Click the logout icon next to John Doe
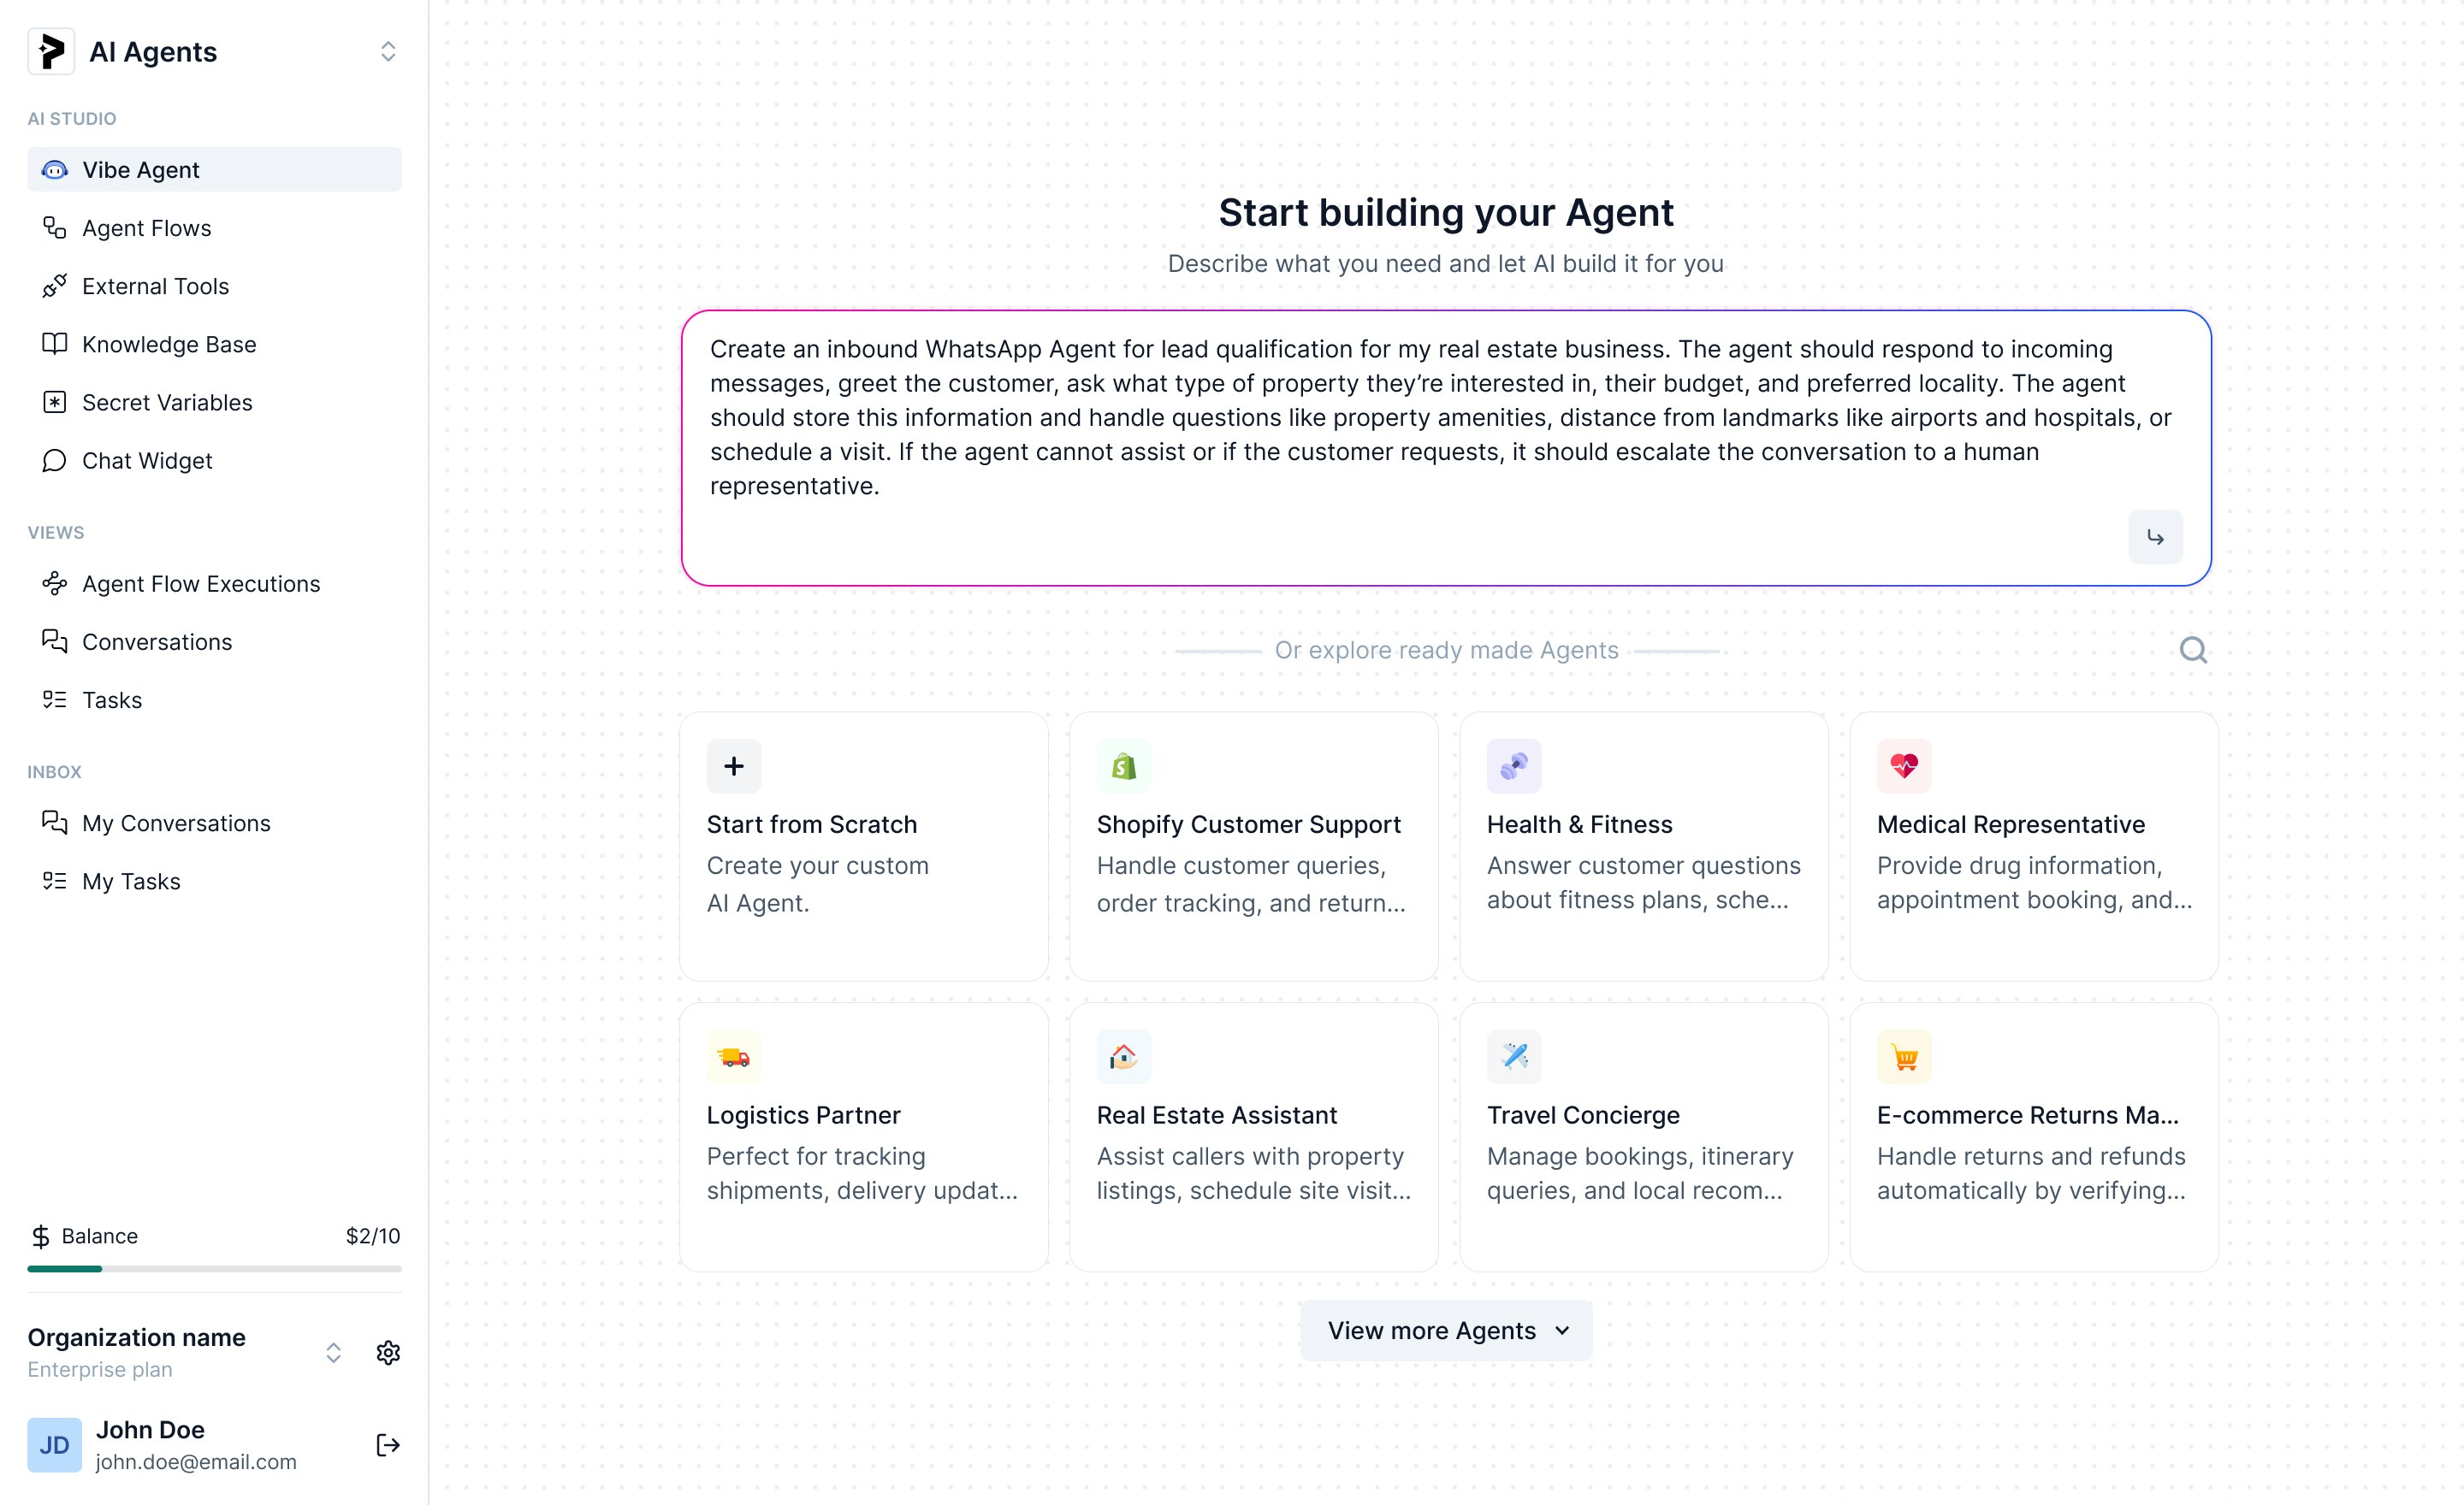The width and height of the screenshot is (2464, 1505). [387, 1444]
